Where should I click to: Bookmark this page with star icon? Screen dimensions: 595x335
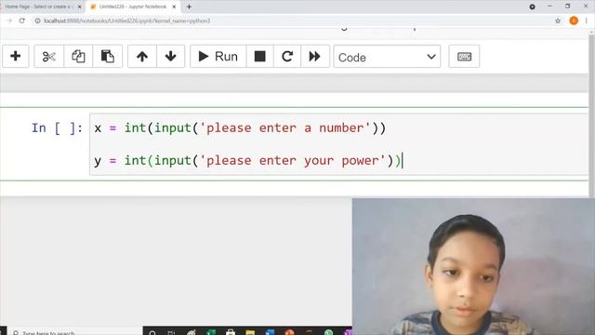[x=558, y=20]
